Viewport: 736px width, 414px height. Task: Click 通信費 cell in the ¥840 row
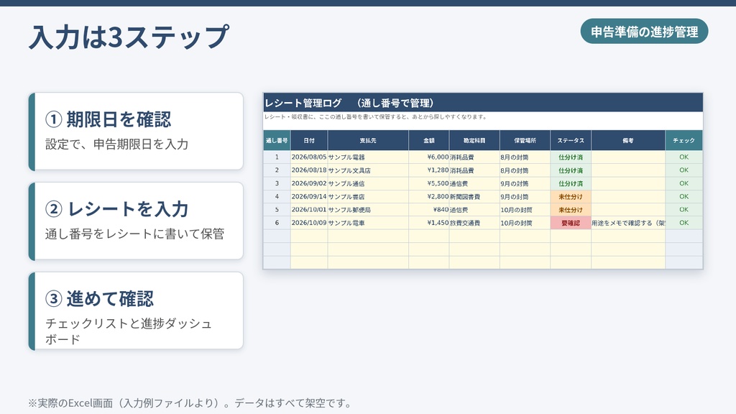[x=474, y=210]
